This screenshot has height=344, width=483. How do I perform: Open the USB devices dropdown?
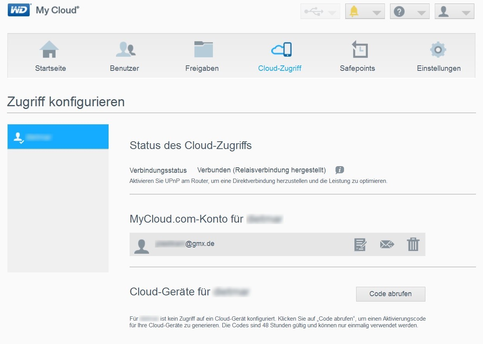(x=320, y=12)
